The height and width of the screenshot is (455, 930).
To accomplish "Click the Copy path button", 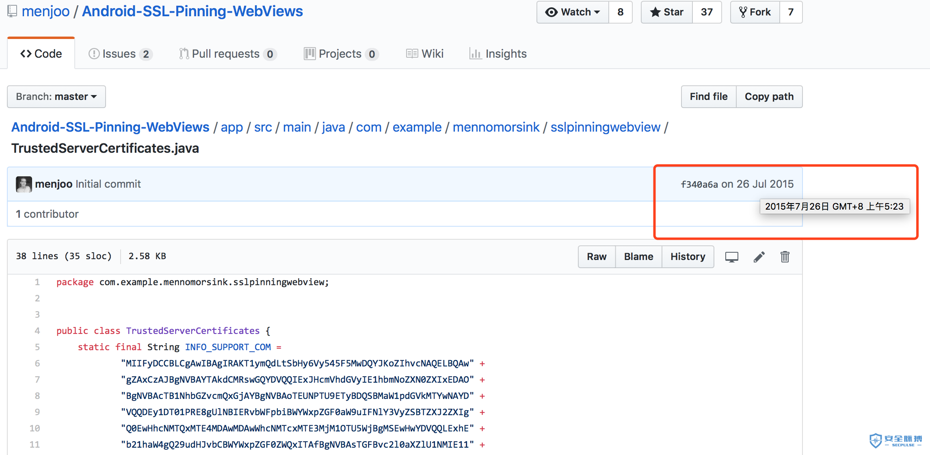I will click(x=769, y=97).
